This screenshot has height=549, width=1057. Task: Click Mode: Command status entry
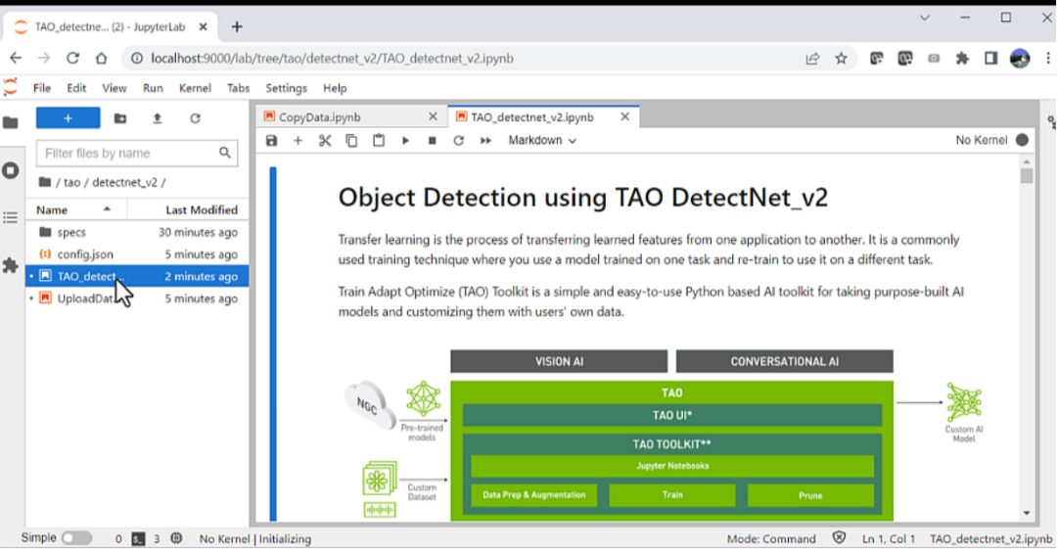771,539
